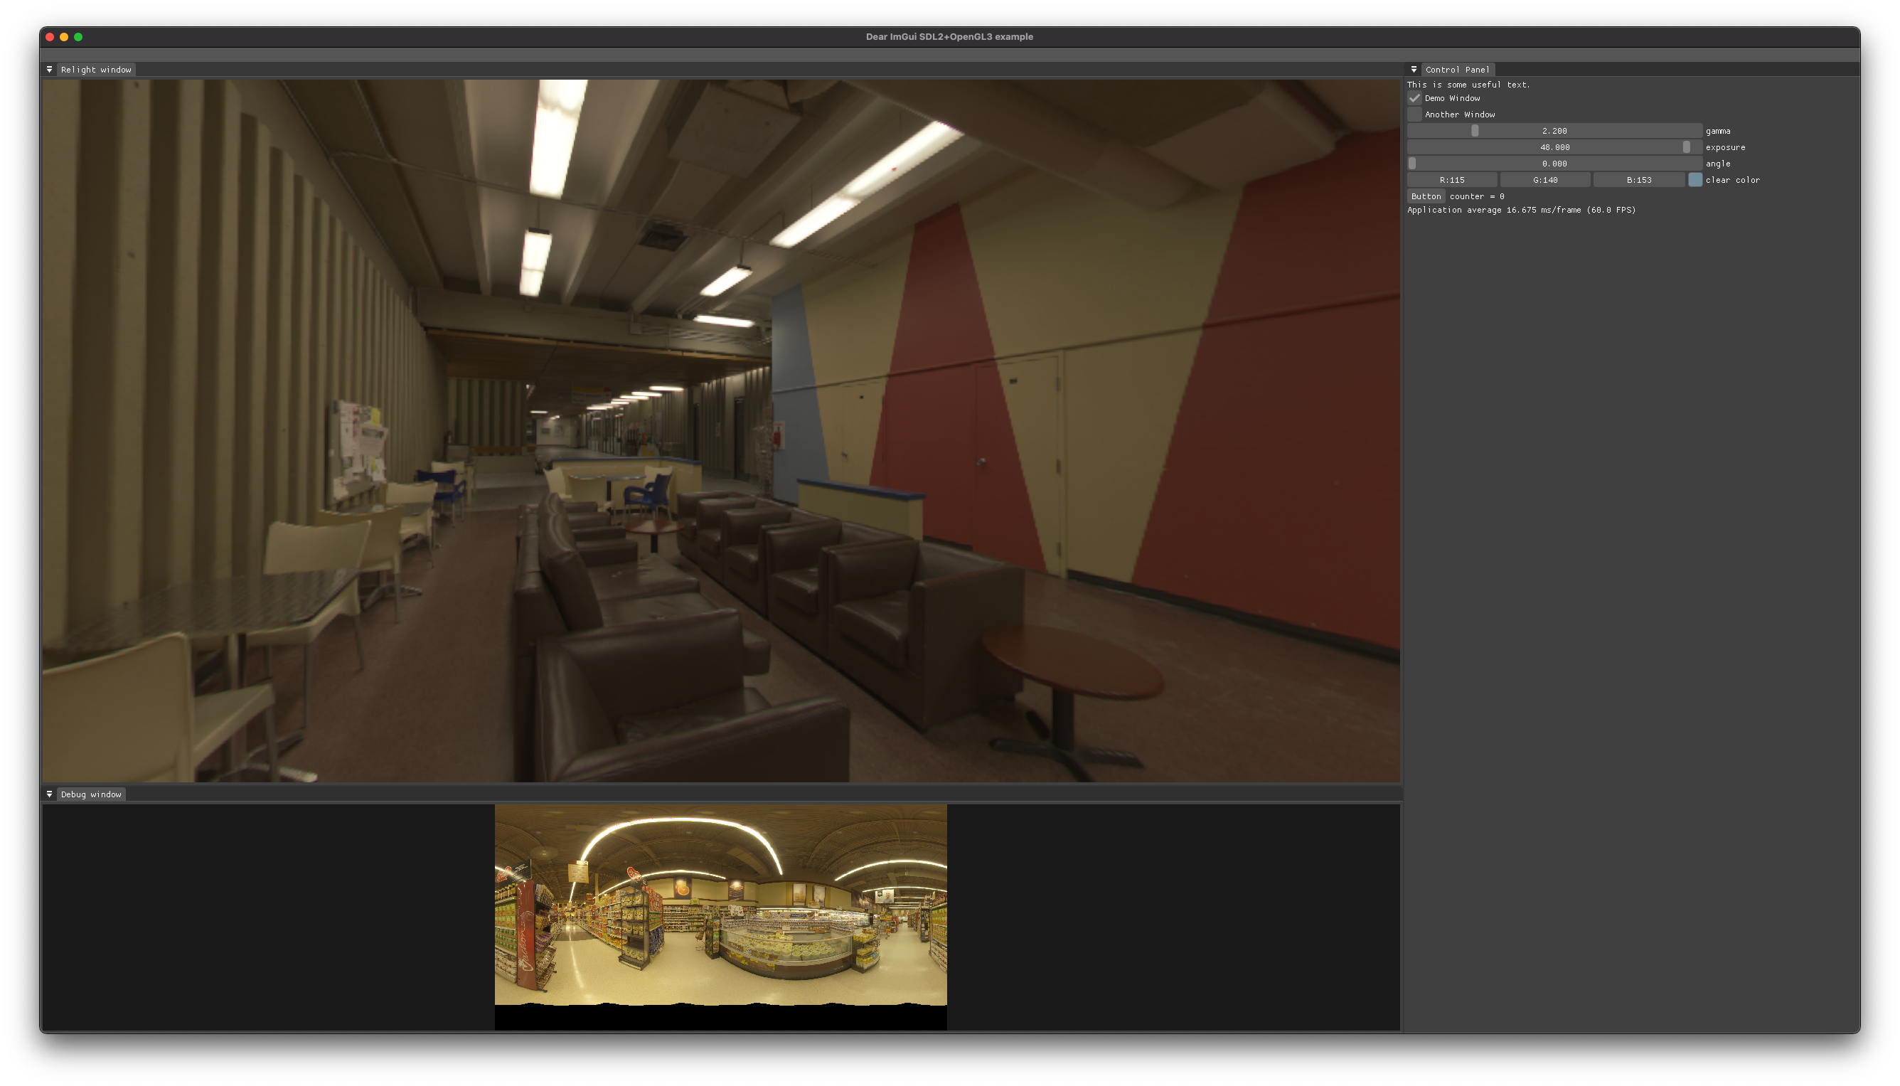Uncheck the Demo Window checkbox

point(1414,98)
